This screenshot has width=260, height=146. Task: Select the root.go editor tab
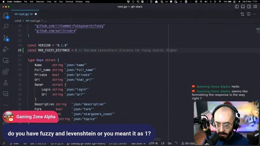[25, 14]
